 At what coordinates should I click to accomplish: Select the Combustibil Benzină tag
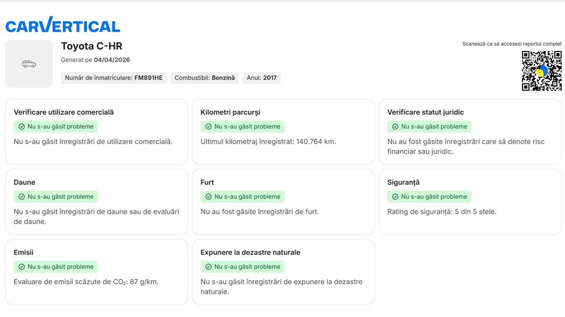pos(205,78)
